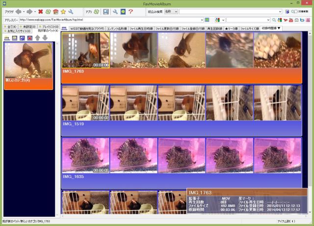Screen dimensions: 314x226
Task: Select the first thumbnail of IMG_1763
Action: tap(86, 50)
